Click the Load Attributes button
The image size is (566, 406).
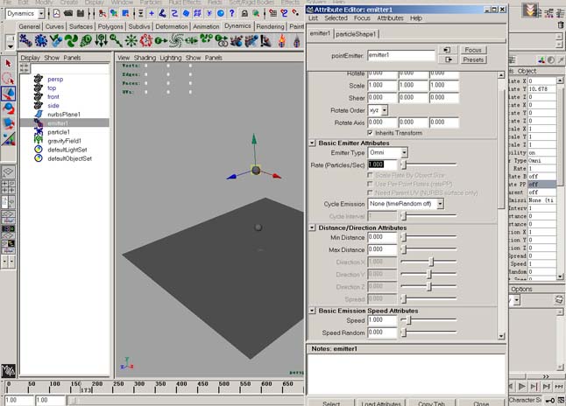click(x=381, y=403)
